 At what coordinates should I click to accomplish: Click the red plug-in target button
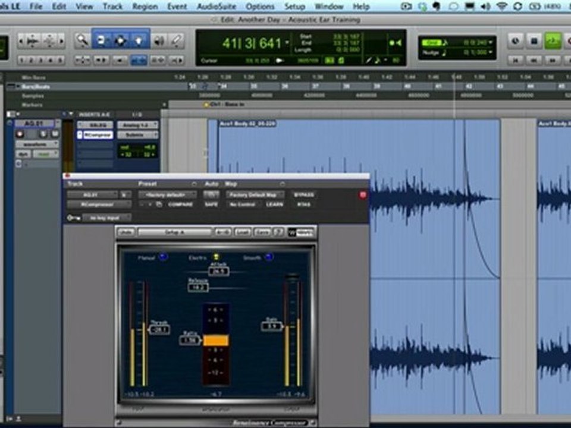click(x=363, y=195)
